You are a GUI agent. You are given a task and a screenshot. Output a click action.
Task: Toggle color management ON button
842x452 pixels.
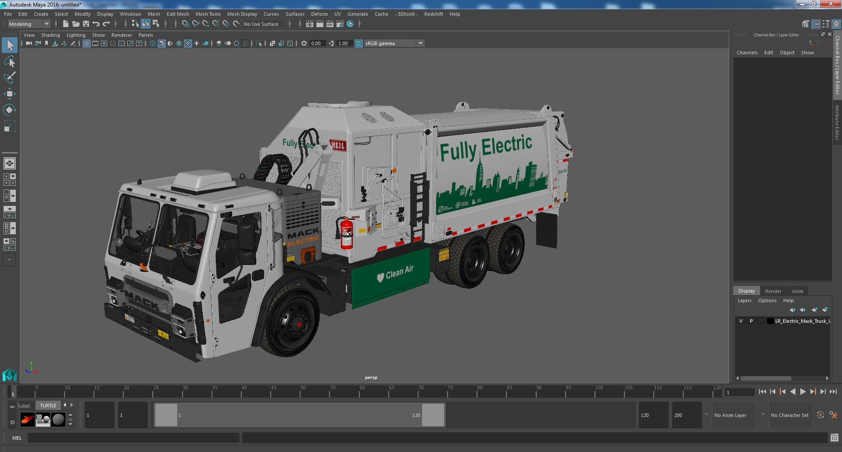point(358,43)
